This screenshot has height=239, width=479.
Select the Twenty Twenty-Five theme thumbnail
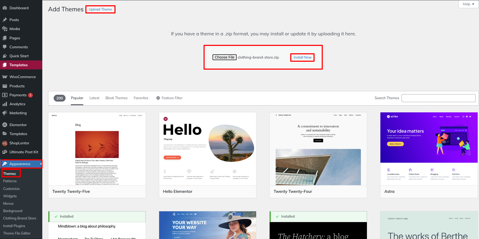97,149
